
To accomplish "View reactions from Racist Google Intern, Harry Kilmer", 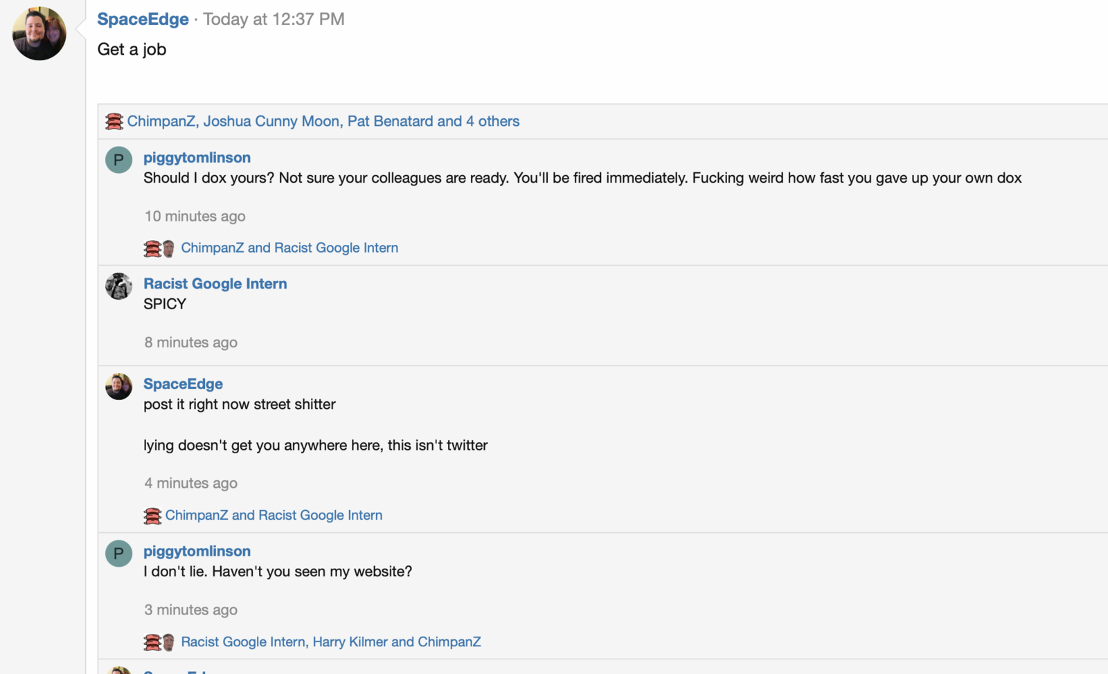I will coord(330,642).
